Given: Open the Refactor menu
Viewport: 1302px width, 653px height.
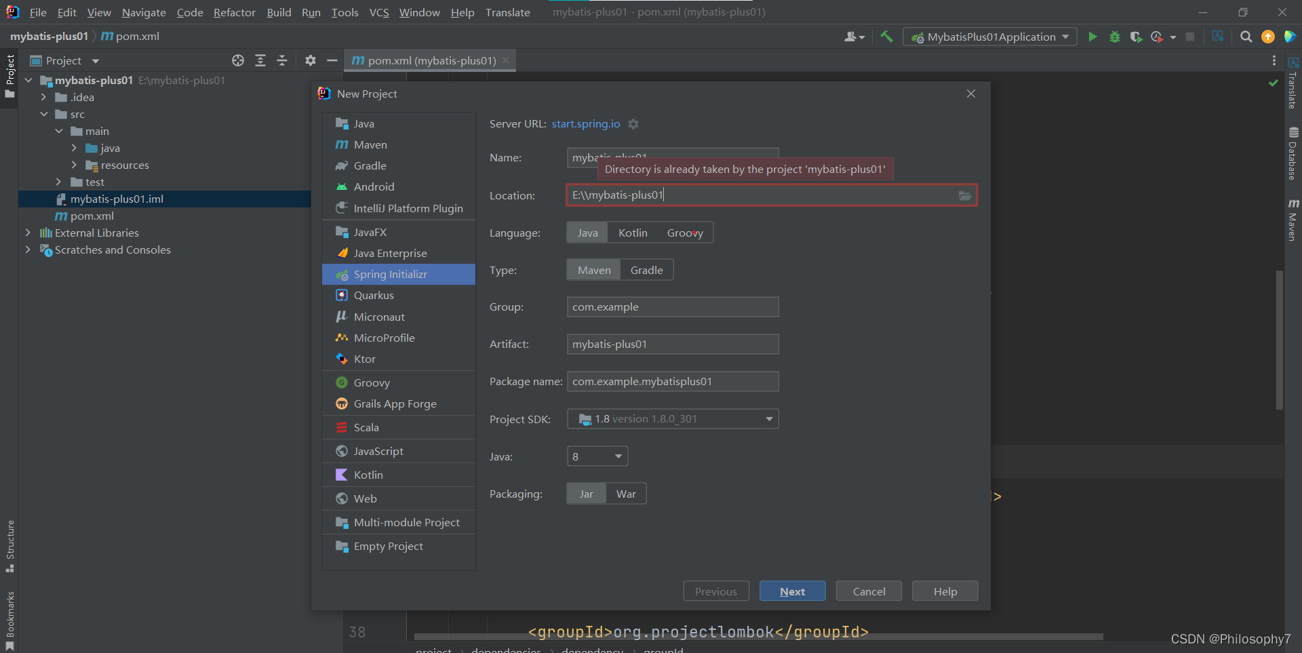Looking at the screenshot, I should coord(234,12).
